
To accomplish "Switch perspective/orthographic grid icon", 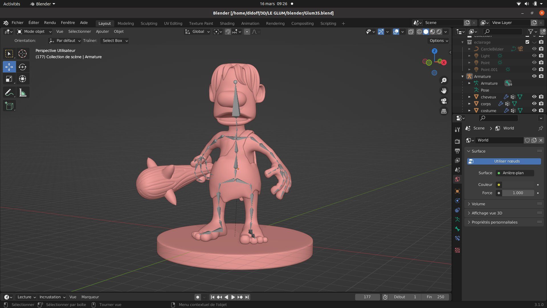I will (x=444, y=111).
